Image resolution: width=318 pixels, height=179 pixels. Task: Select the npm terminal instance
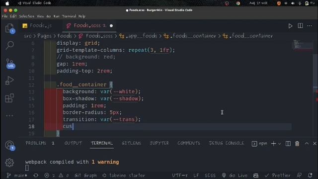[259, 144]
